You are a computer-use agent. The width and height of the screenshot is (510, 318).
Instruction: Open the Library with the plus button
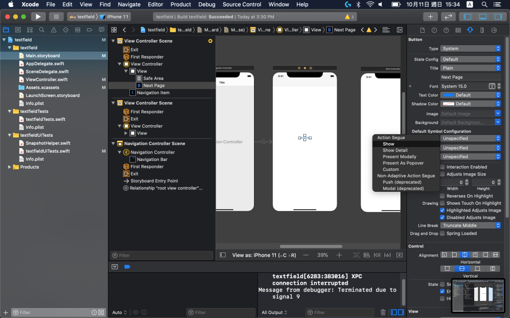pyautogui.click(x=430, y=16)
